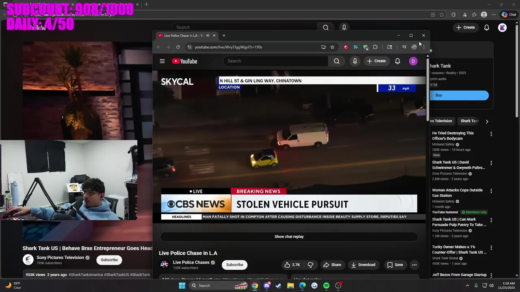Image resolution: width=520 pixels, height=292 pixels.
Task: Like the Live Police Chase video
Action: 292,265
